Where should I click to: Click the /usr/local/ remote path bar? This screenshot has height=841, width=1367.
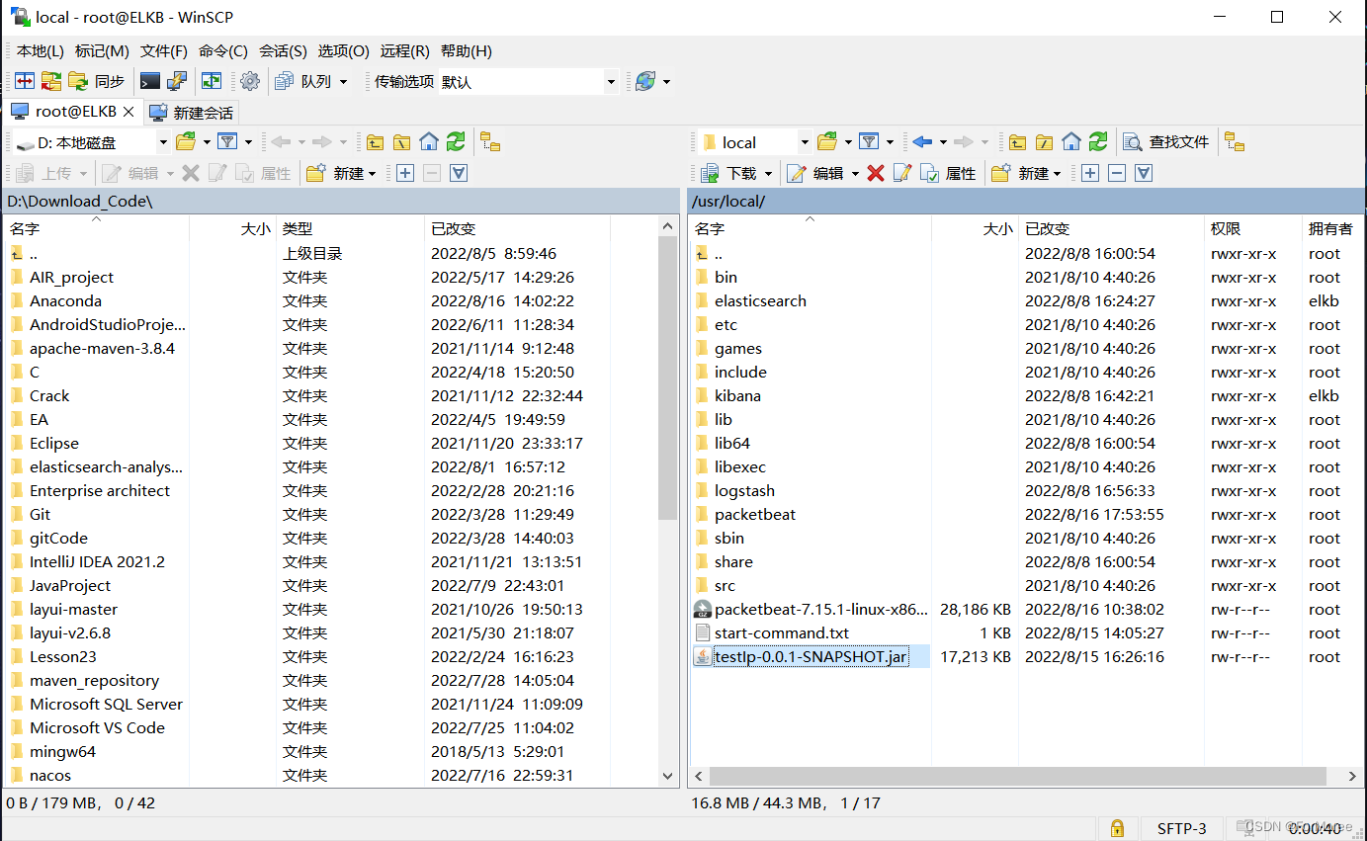1024,201
